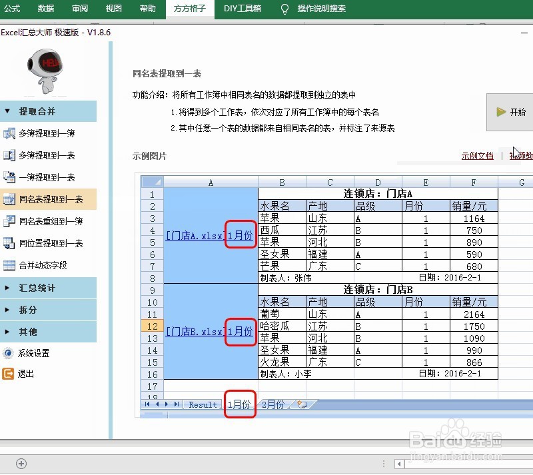
Task: Click the 退出 label
Action: coord(26,374)
